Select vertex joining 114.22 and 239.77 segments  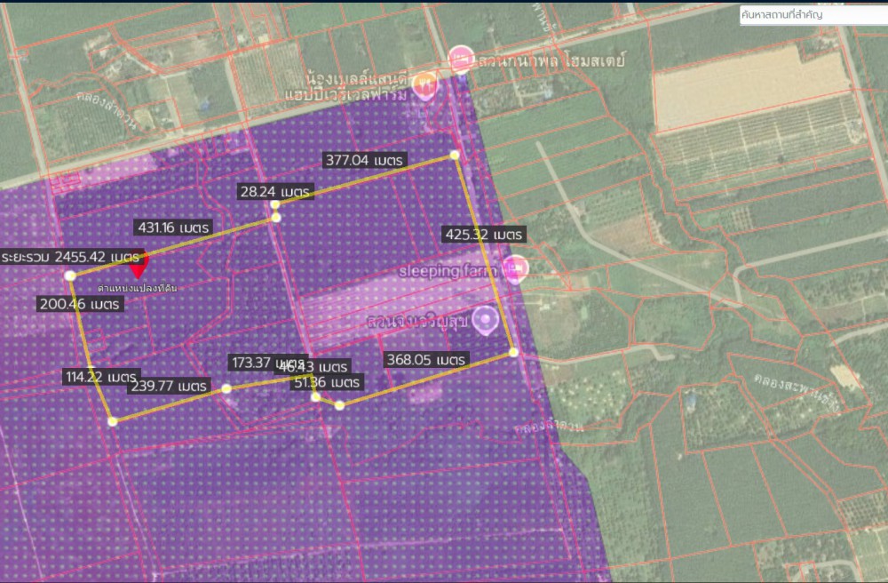(x=113, y=421)
